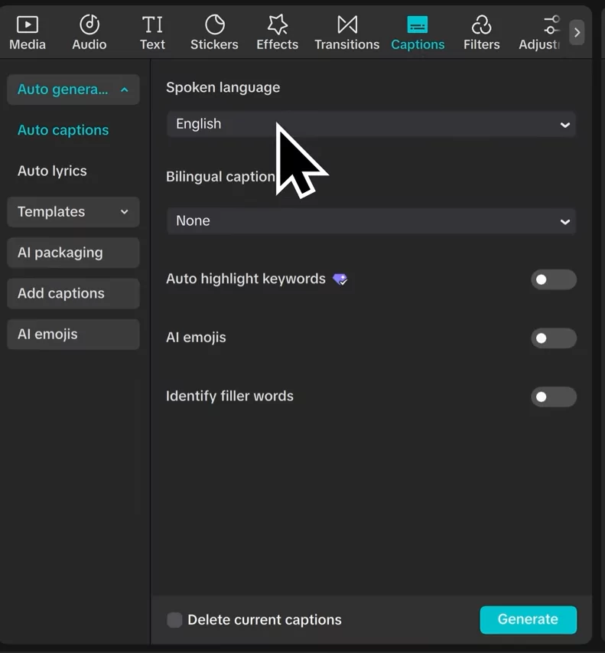
Task: Click the Auto highlight keywords label
Action: (x=246, y=279)
